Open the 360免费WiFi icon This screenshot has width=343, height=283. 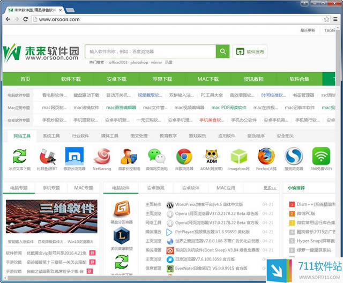click(x=321, y=156)
